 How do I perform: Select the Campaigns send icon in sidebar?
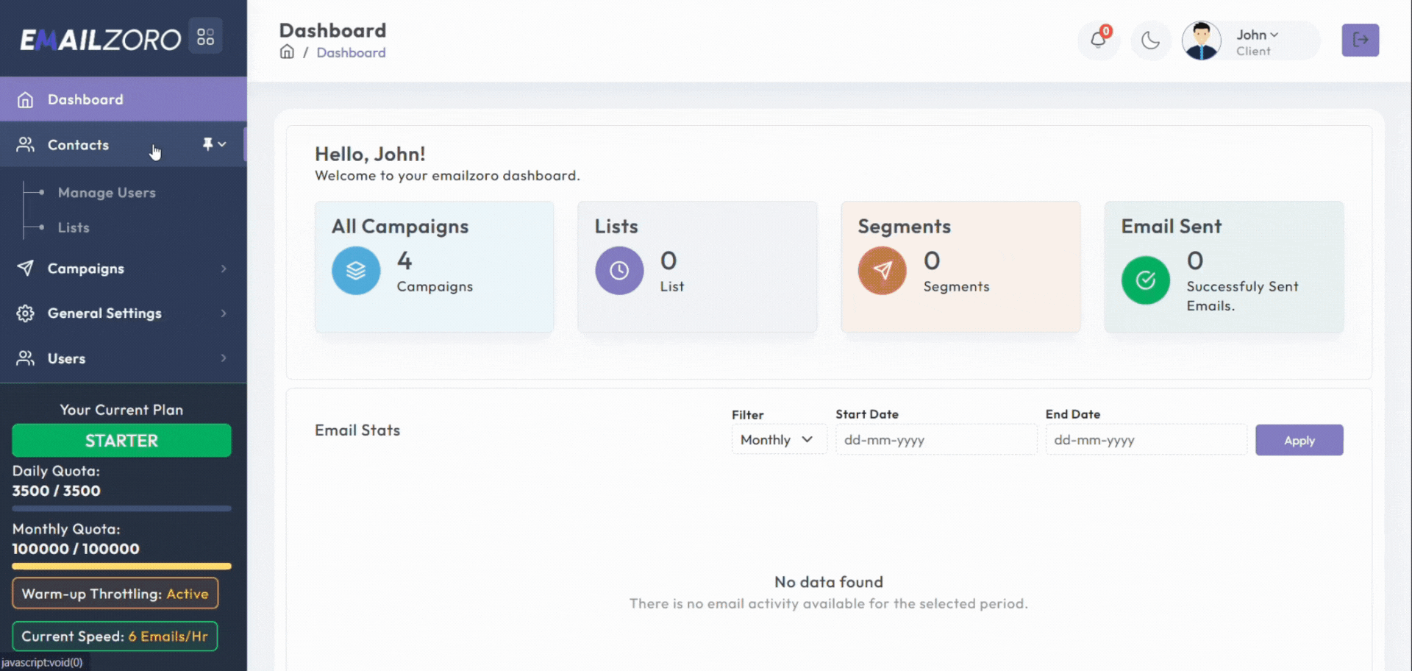26,269
